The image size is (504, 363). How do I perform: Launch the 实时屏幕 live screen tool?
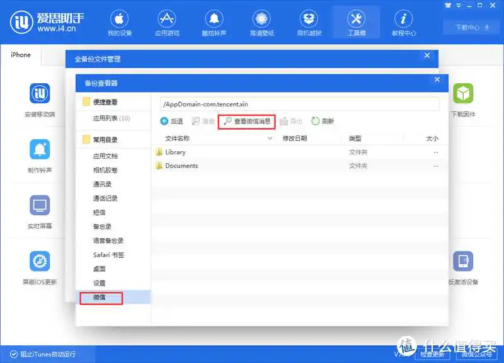click(40, 212)
